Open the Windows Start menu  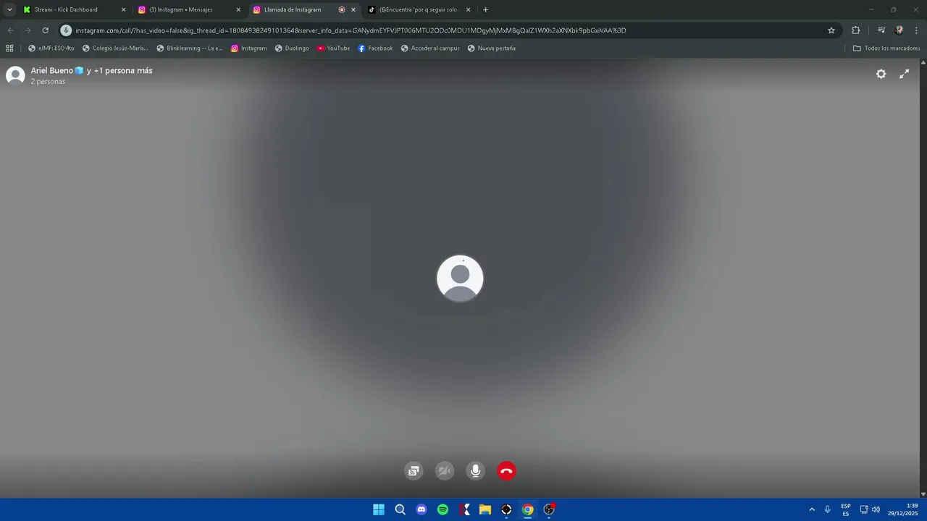(x=379, y=509)
